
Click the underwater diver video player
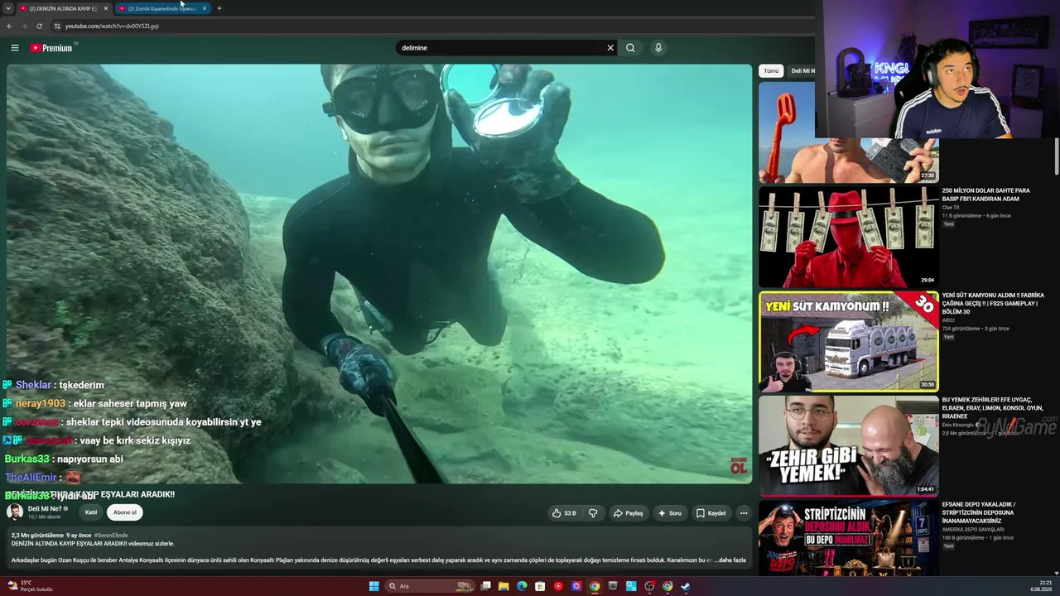click(379, 273)
